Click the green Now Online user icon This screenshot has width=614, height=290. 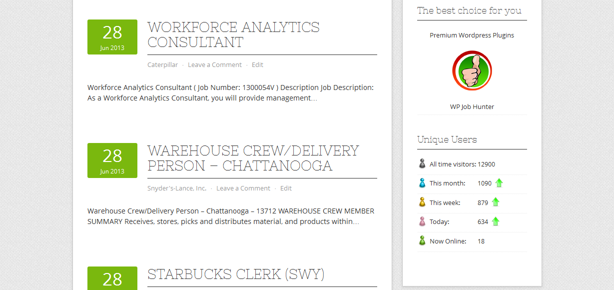(422, 240)
